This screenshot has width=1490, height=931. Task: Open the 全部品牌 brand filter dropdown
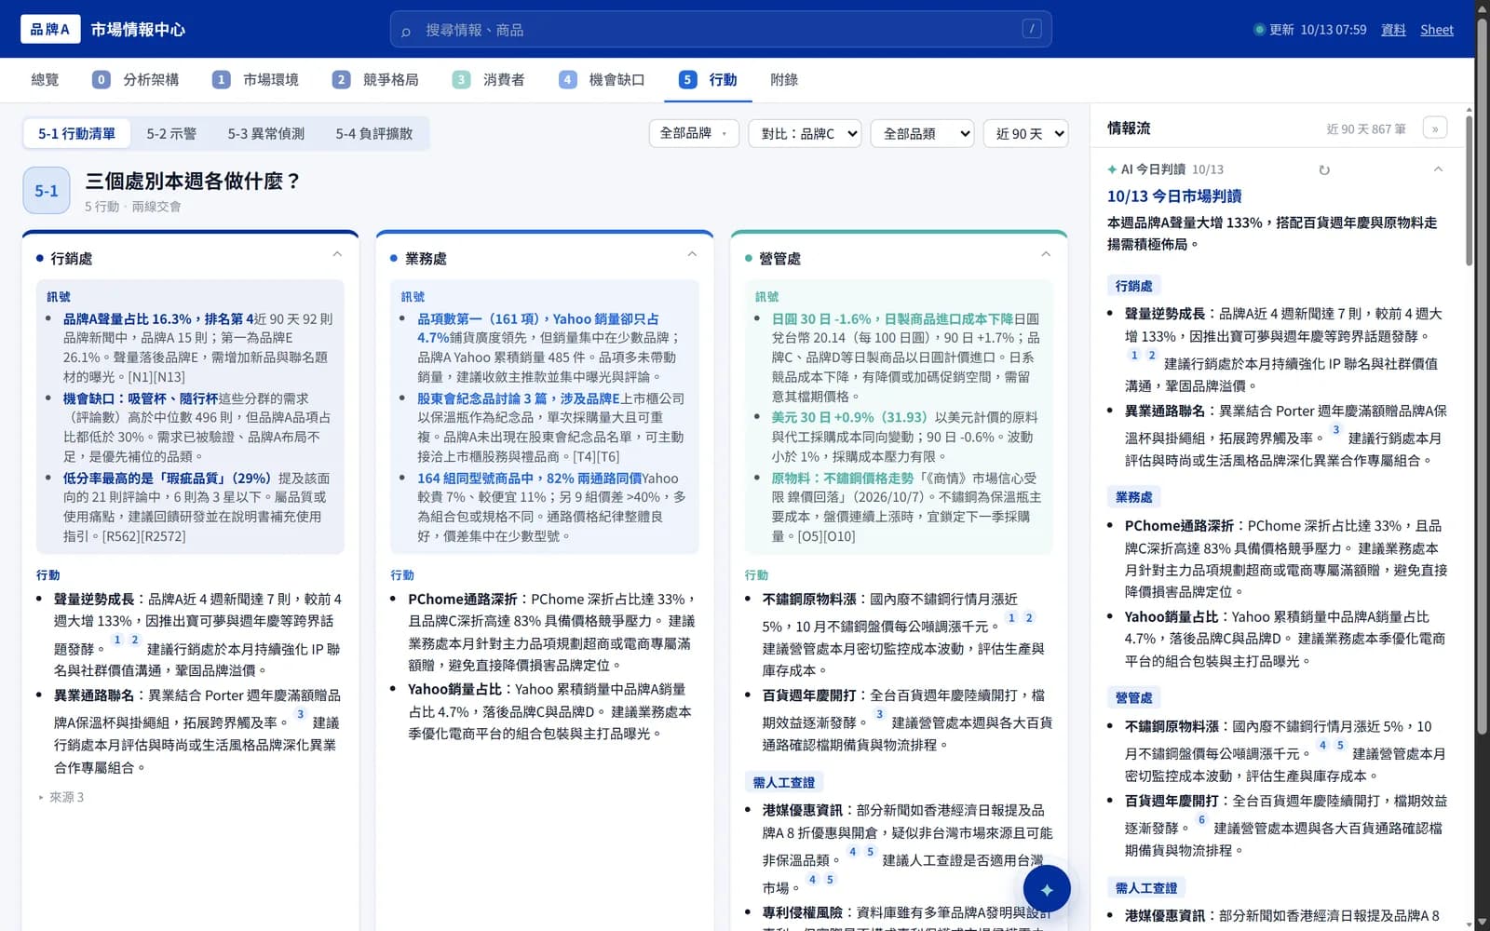[694, 133]
